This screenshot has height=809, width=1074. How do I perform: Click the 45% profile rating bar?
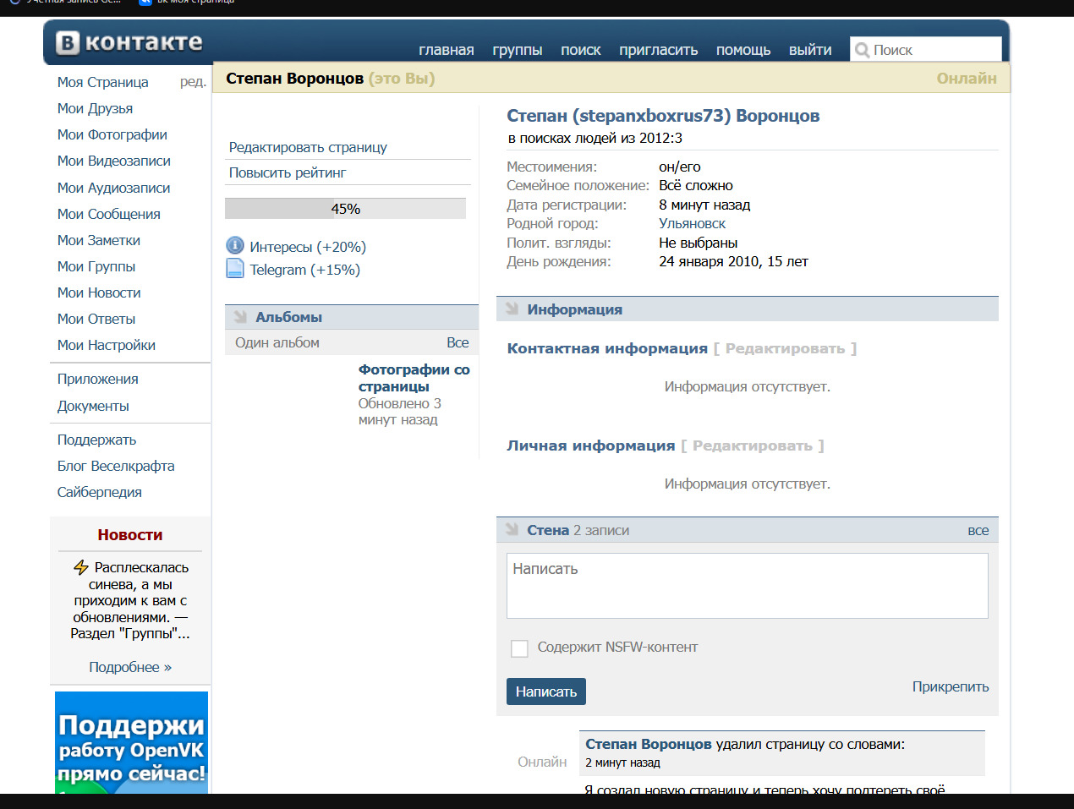point(345,209)
